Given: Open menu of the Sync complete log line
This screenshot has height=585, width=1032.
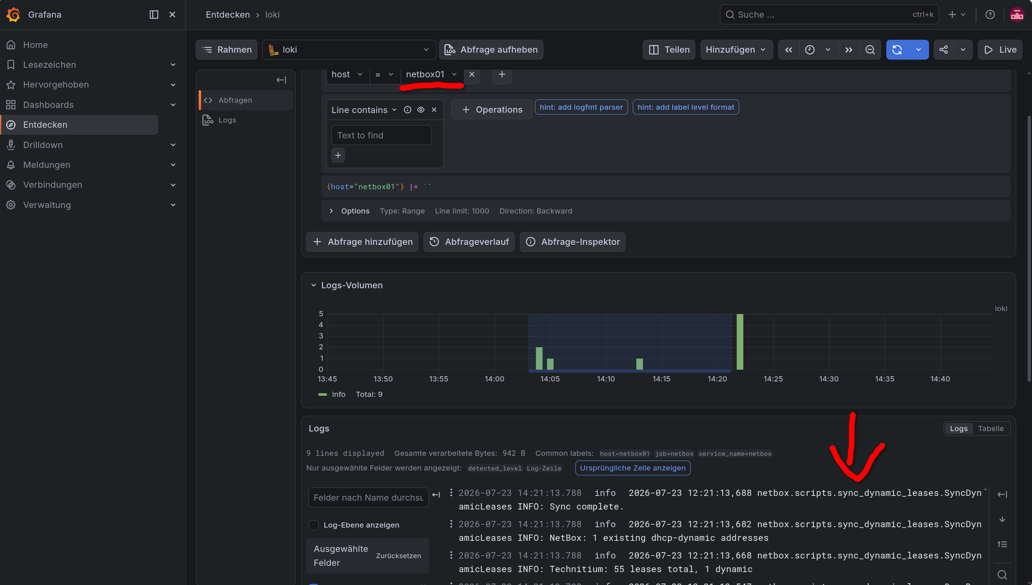Looking at the screenshot, I should click(451, 492).
